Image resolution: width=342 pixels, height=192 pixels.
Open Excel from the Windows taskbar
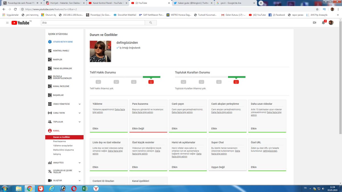tap(85, 188)
